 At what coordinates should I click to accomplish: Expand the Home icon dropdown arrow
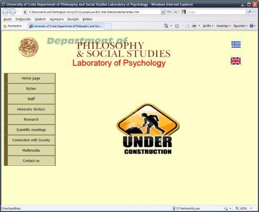coord(171,26)
